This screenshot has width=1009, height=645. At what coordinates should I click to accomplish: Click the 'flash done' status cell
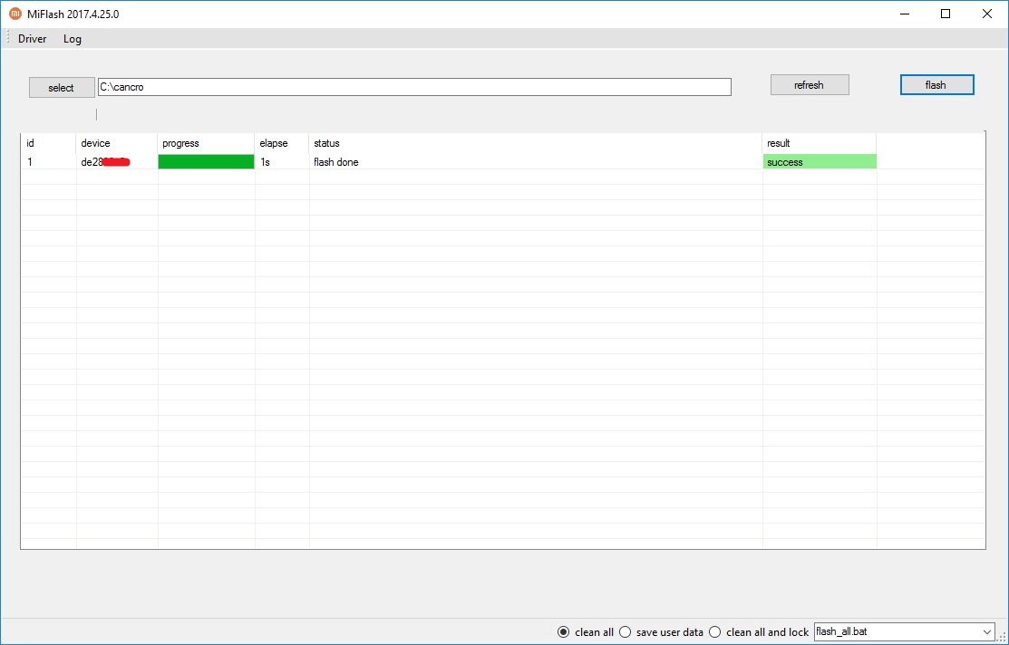536,162
